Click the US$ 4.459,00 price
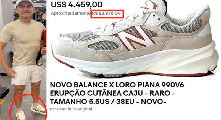This screenshot has width=221, height=120. point(77,4)
